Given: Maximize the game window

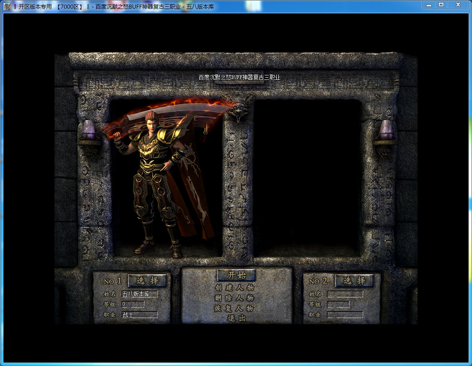Looking at the screenshot, I should (441, 5).
